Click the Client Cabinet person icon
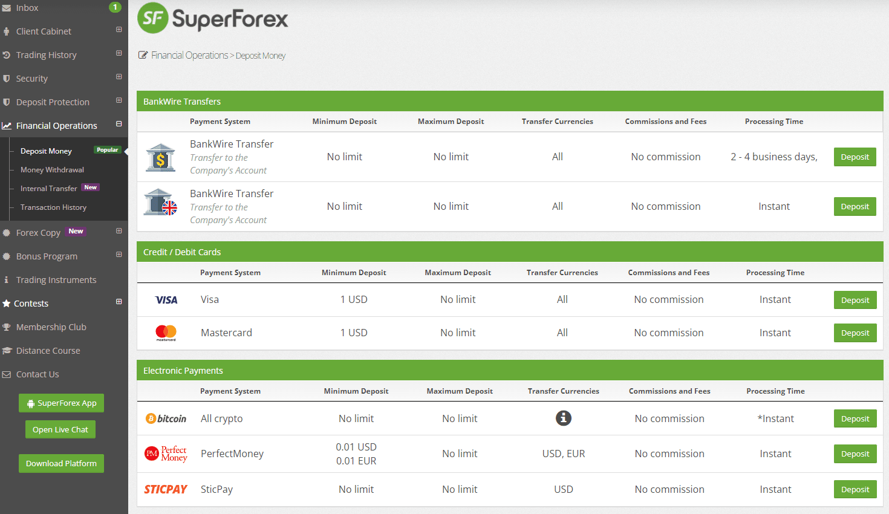 (6, 31)
